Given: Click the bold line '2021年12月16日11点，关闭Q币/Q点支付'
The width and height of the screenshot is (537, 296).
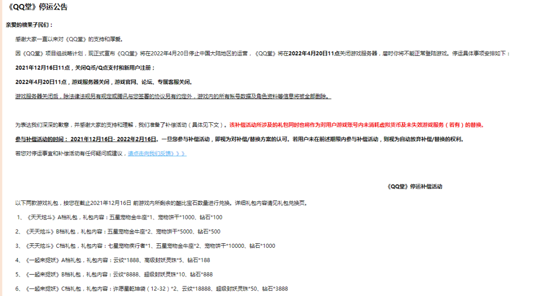Looking at the screenshot, I should point(86,68).
